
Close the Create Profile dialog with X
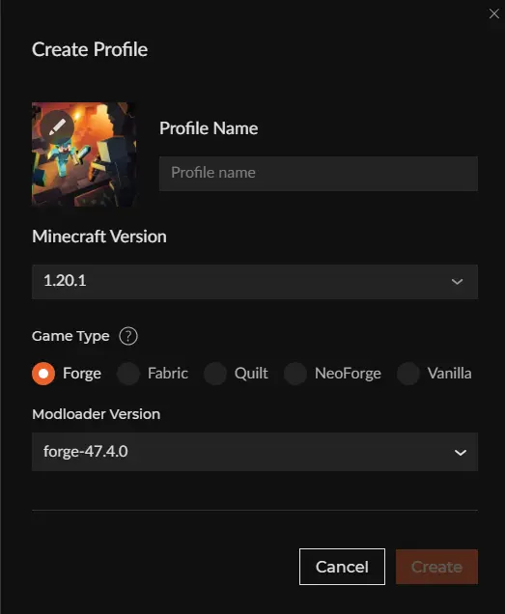coord(494,14)
